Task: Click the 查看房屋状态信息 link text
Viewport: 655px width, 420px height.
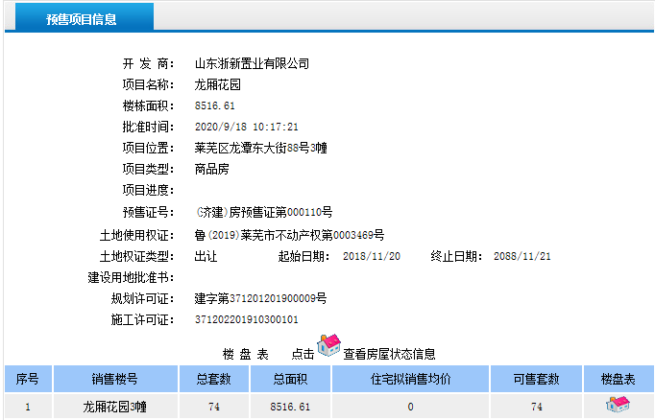Action: 389,353
